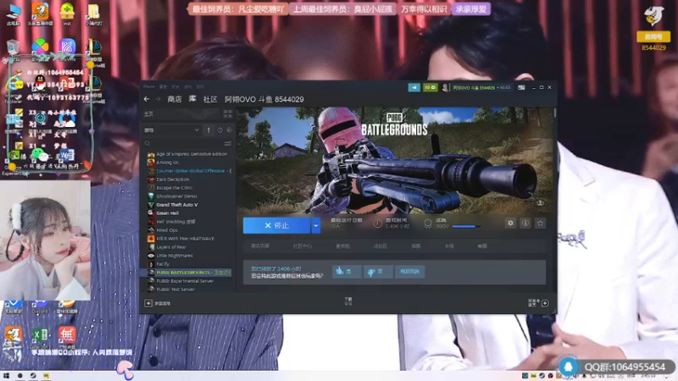Add PUBG to favorites star
The height and width of the screenshot is (381, 678).
pos(540,224)
